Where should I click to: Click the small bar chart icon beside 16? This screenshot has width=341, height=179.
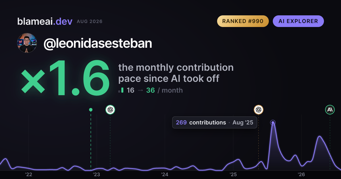tap(121, 90)
